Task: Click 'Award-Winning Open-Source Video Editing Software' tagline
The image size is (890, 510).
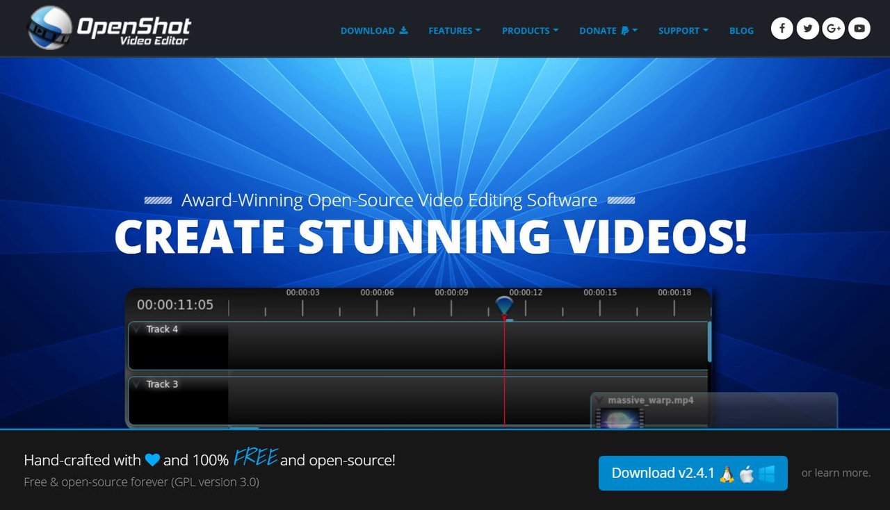Action: pos(389,201)
